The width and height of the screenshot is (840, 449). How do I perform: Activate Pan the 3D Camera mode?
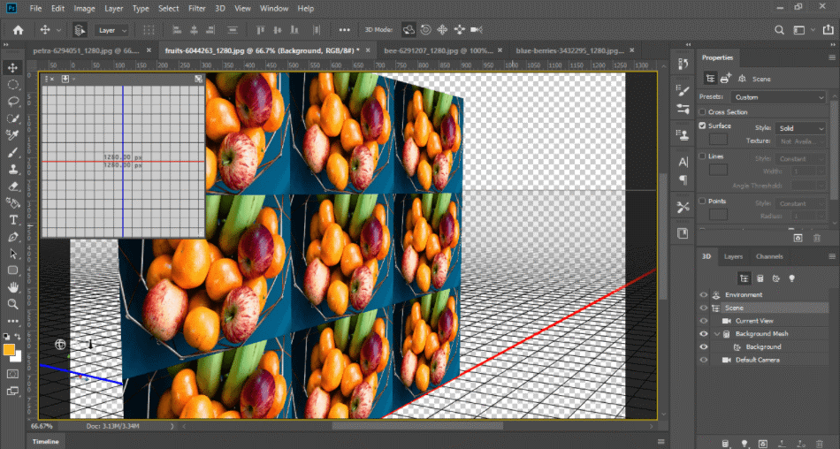442,30
